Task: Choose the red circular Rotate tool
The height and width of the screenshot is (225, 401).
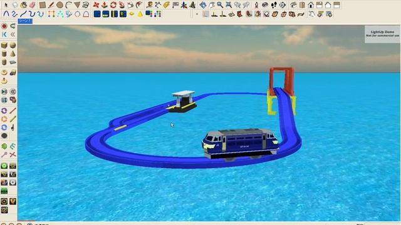Action: (x=113, y=5)
